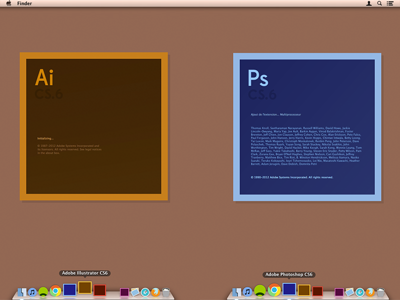Click "CS.6" text on Illustrator splash
Screen dimensions: 400x300
pos(48,94)
